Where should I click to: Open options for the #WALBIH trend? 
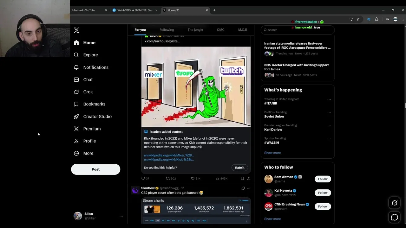pyautogui.click(x=329, y=139)
